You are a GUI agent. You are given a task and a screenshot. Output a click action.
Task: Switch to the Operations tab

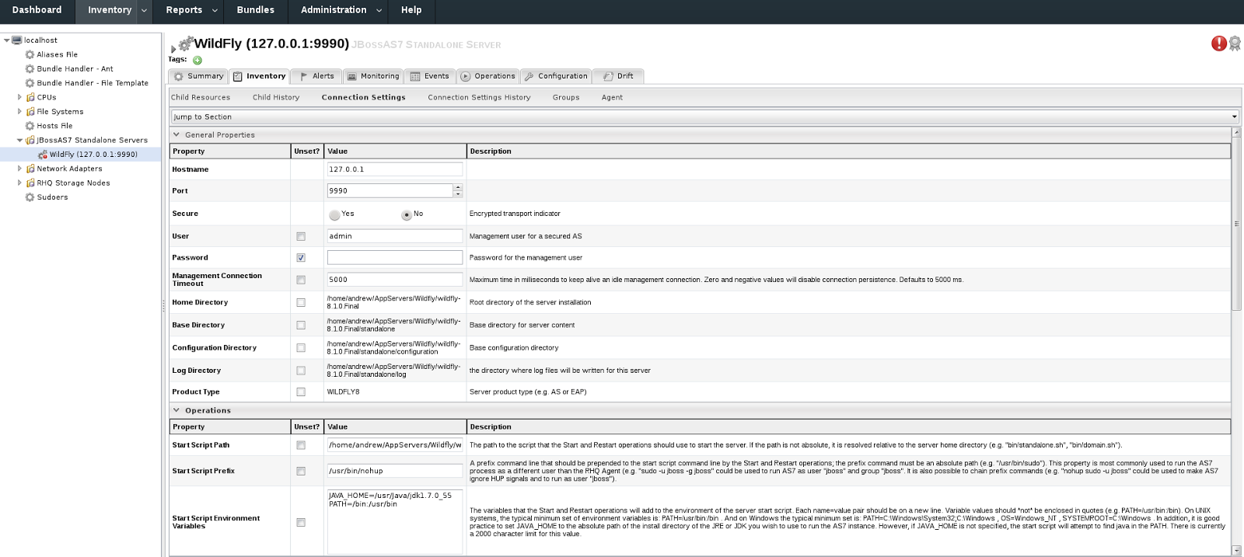click(x=487, y=76)
